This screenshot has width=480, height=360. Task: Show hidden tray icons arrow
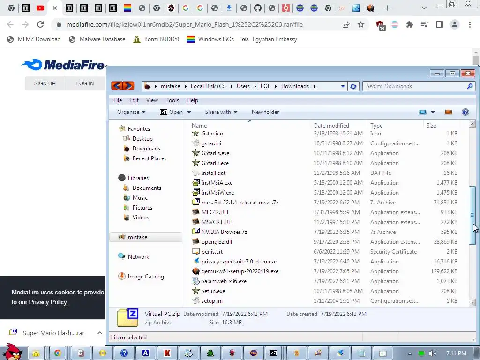[410, 353]
